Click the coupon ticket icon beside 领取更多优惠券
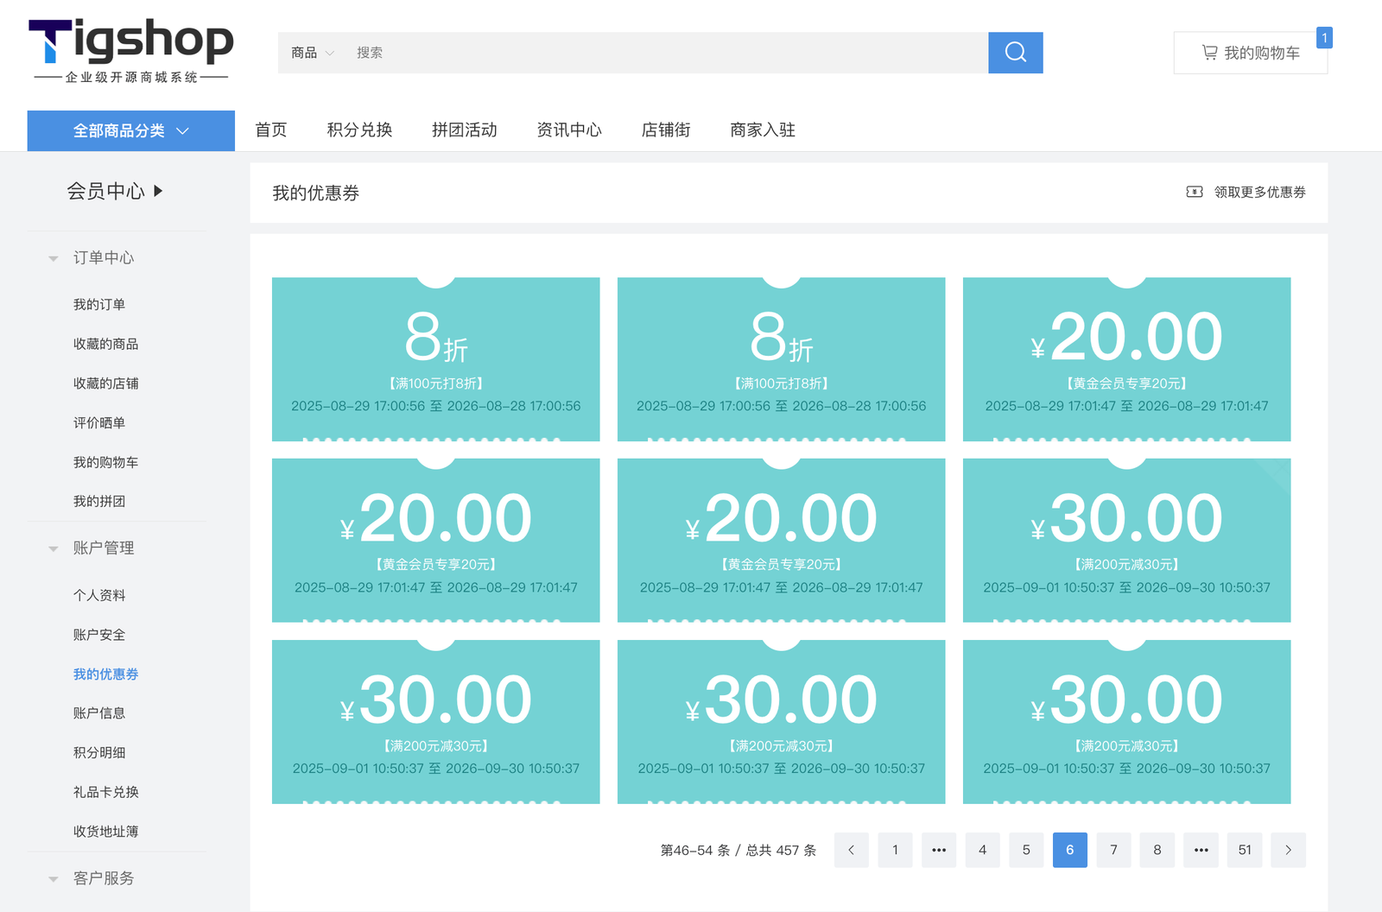This screenshot has height=912, width=1382. [x=1194, y=192]
